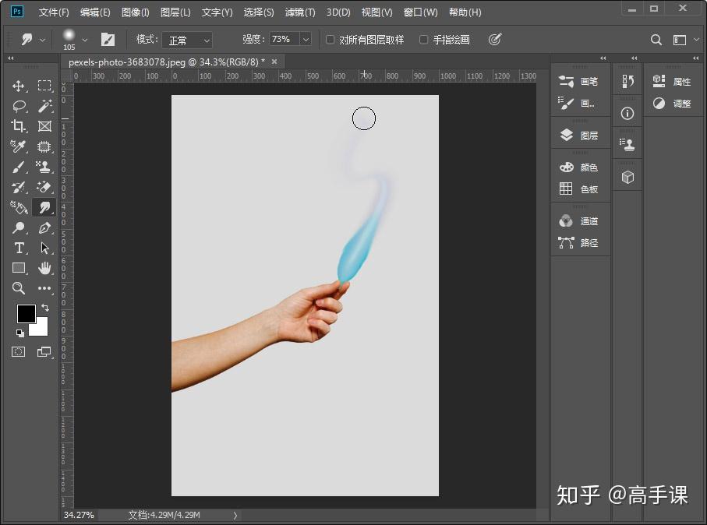Expand the status bar info arrow
Image resolution: width=707 pixels, height=525 pixels.
[235, 515]
